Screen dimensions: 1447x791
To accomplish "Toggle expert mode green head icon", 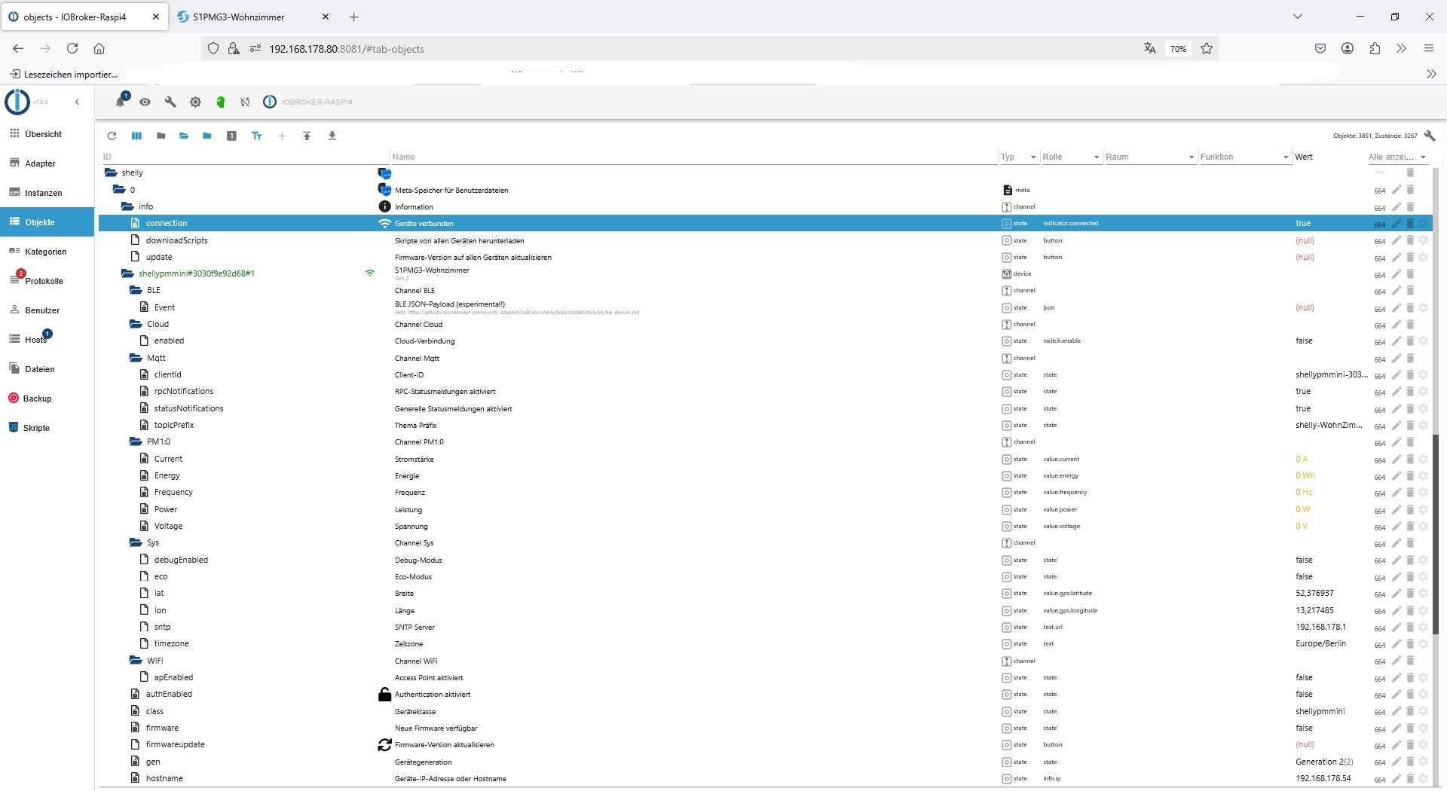I will point(220,102).
